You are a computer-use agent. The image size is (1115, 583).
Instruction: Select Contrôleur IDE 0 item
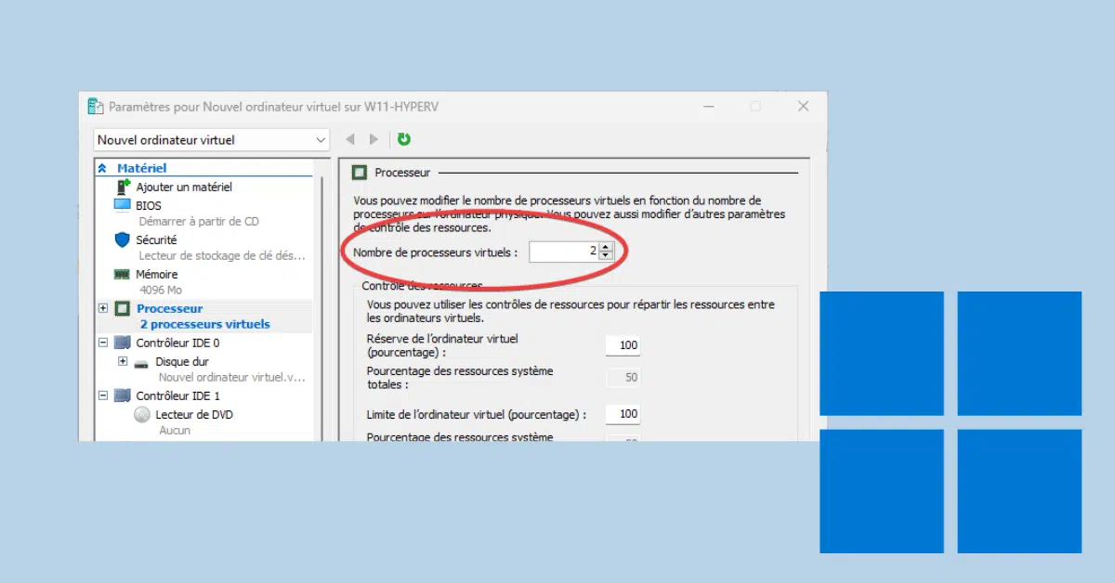pos(177,343)
